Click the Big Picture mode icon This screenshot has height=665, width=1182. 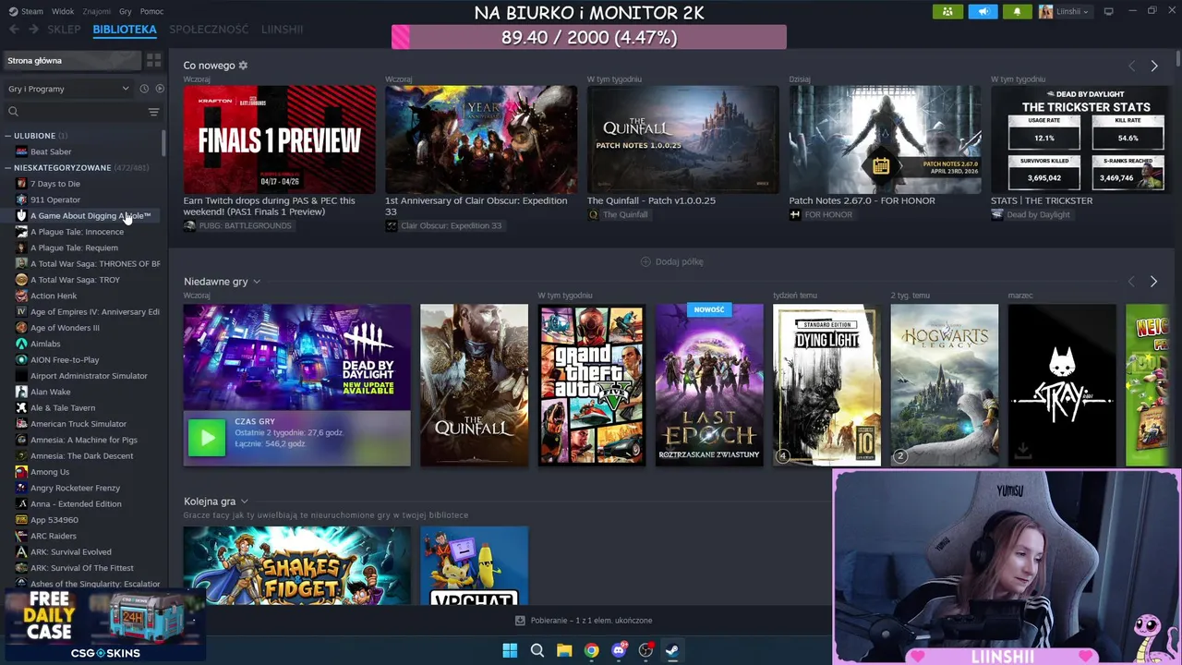click(1108, 11)
